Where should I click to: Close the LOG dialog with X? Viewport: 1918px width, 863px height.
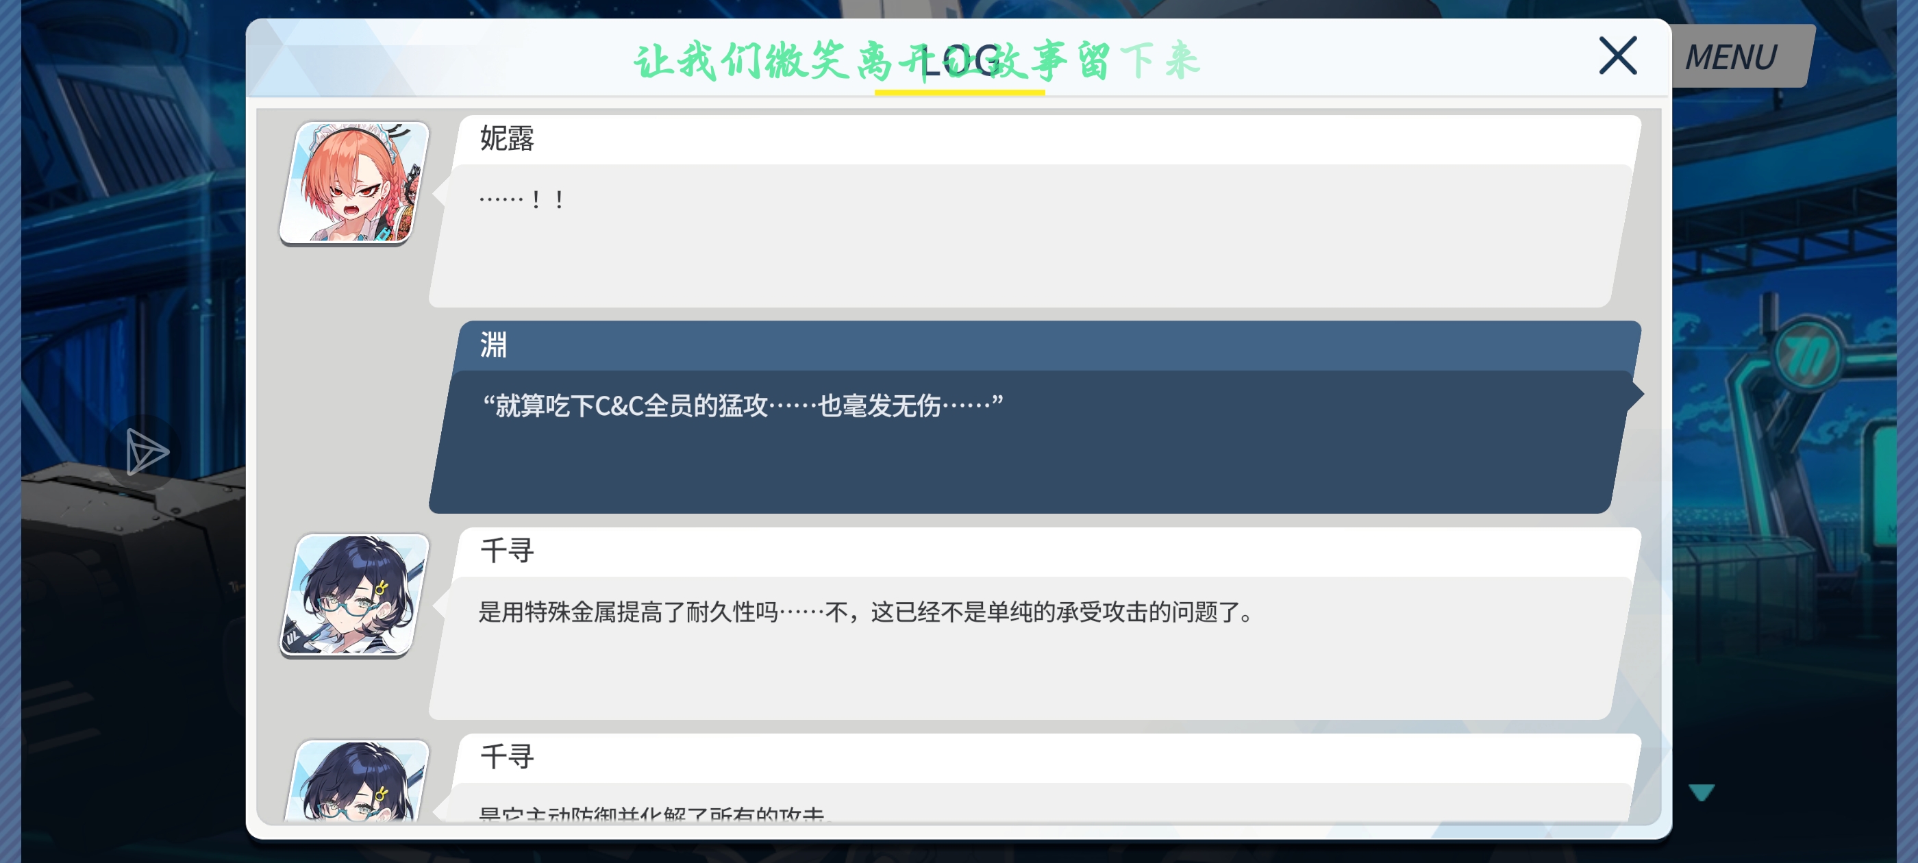(x=1617, y=56)
